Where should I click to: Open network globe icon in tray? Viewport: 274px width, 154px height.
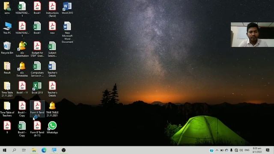click(x=236, y=150)
